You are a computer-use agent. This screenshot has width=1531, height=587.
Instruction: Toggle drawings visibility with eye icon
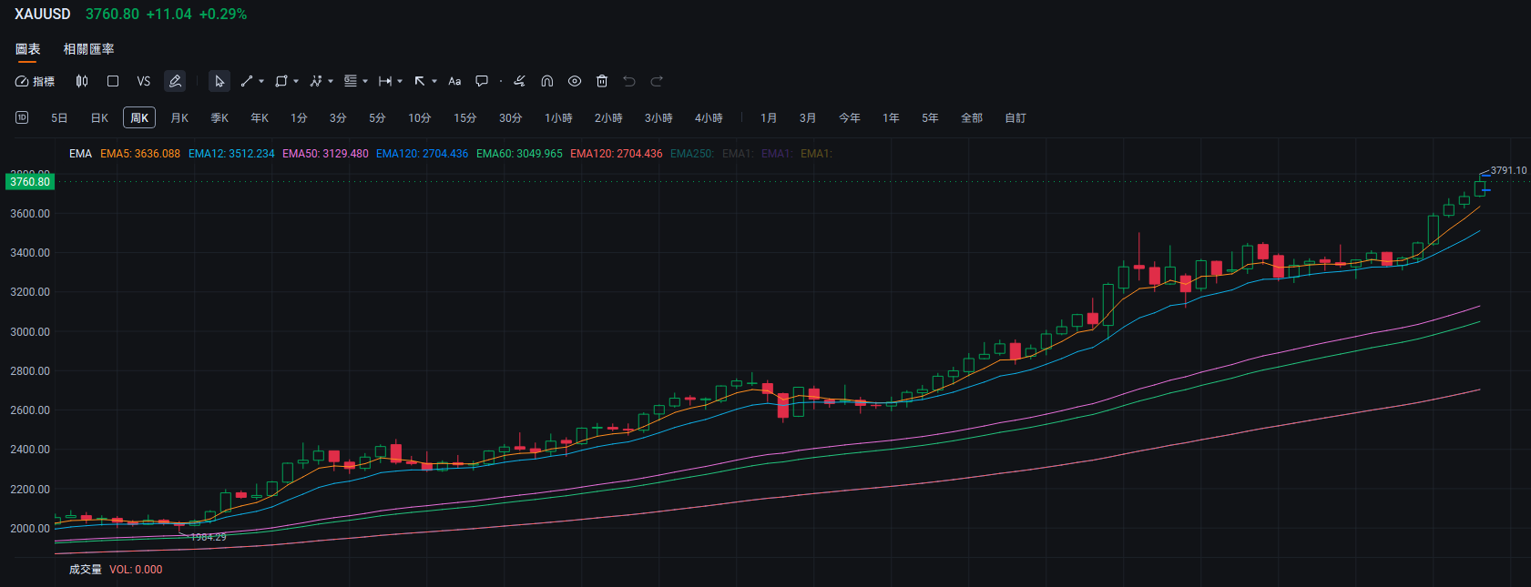[575, 81]
